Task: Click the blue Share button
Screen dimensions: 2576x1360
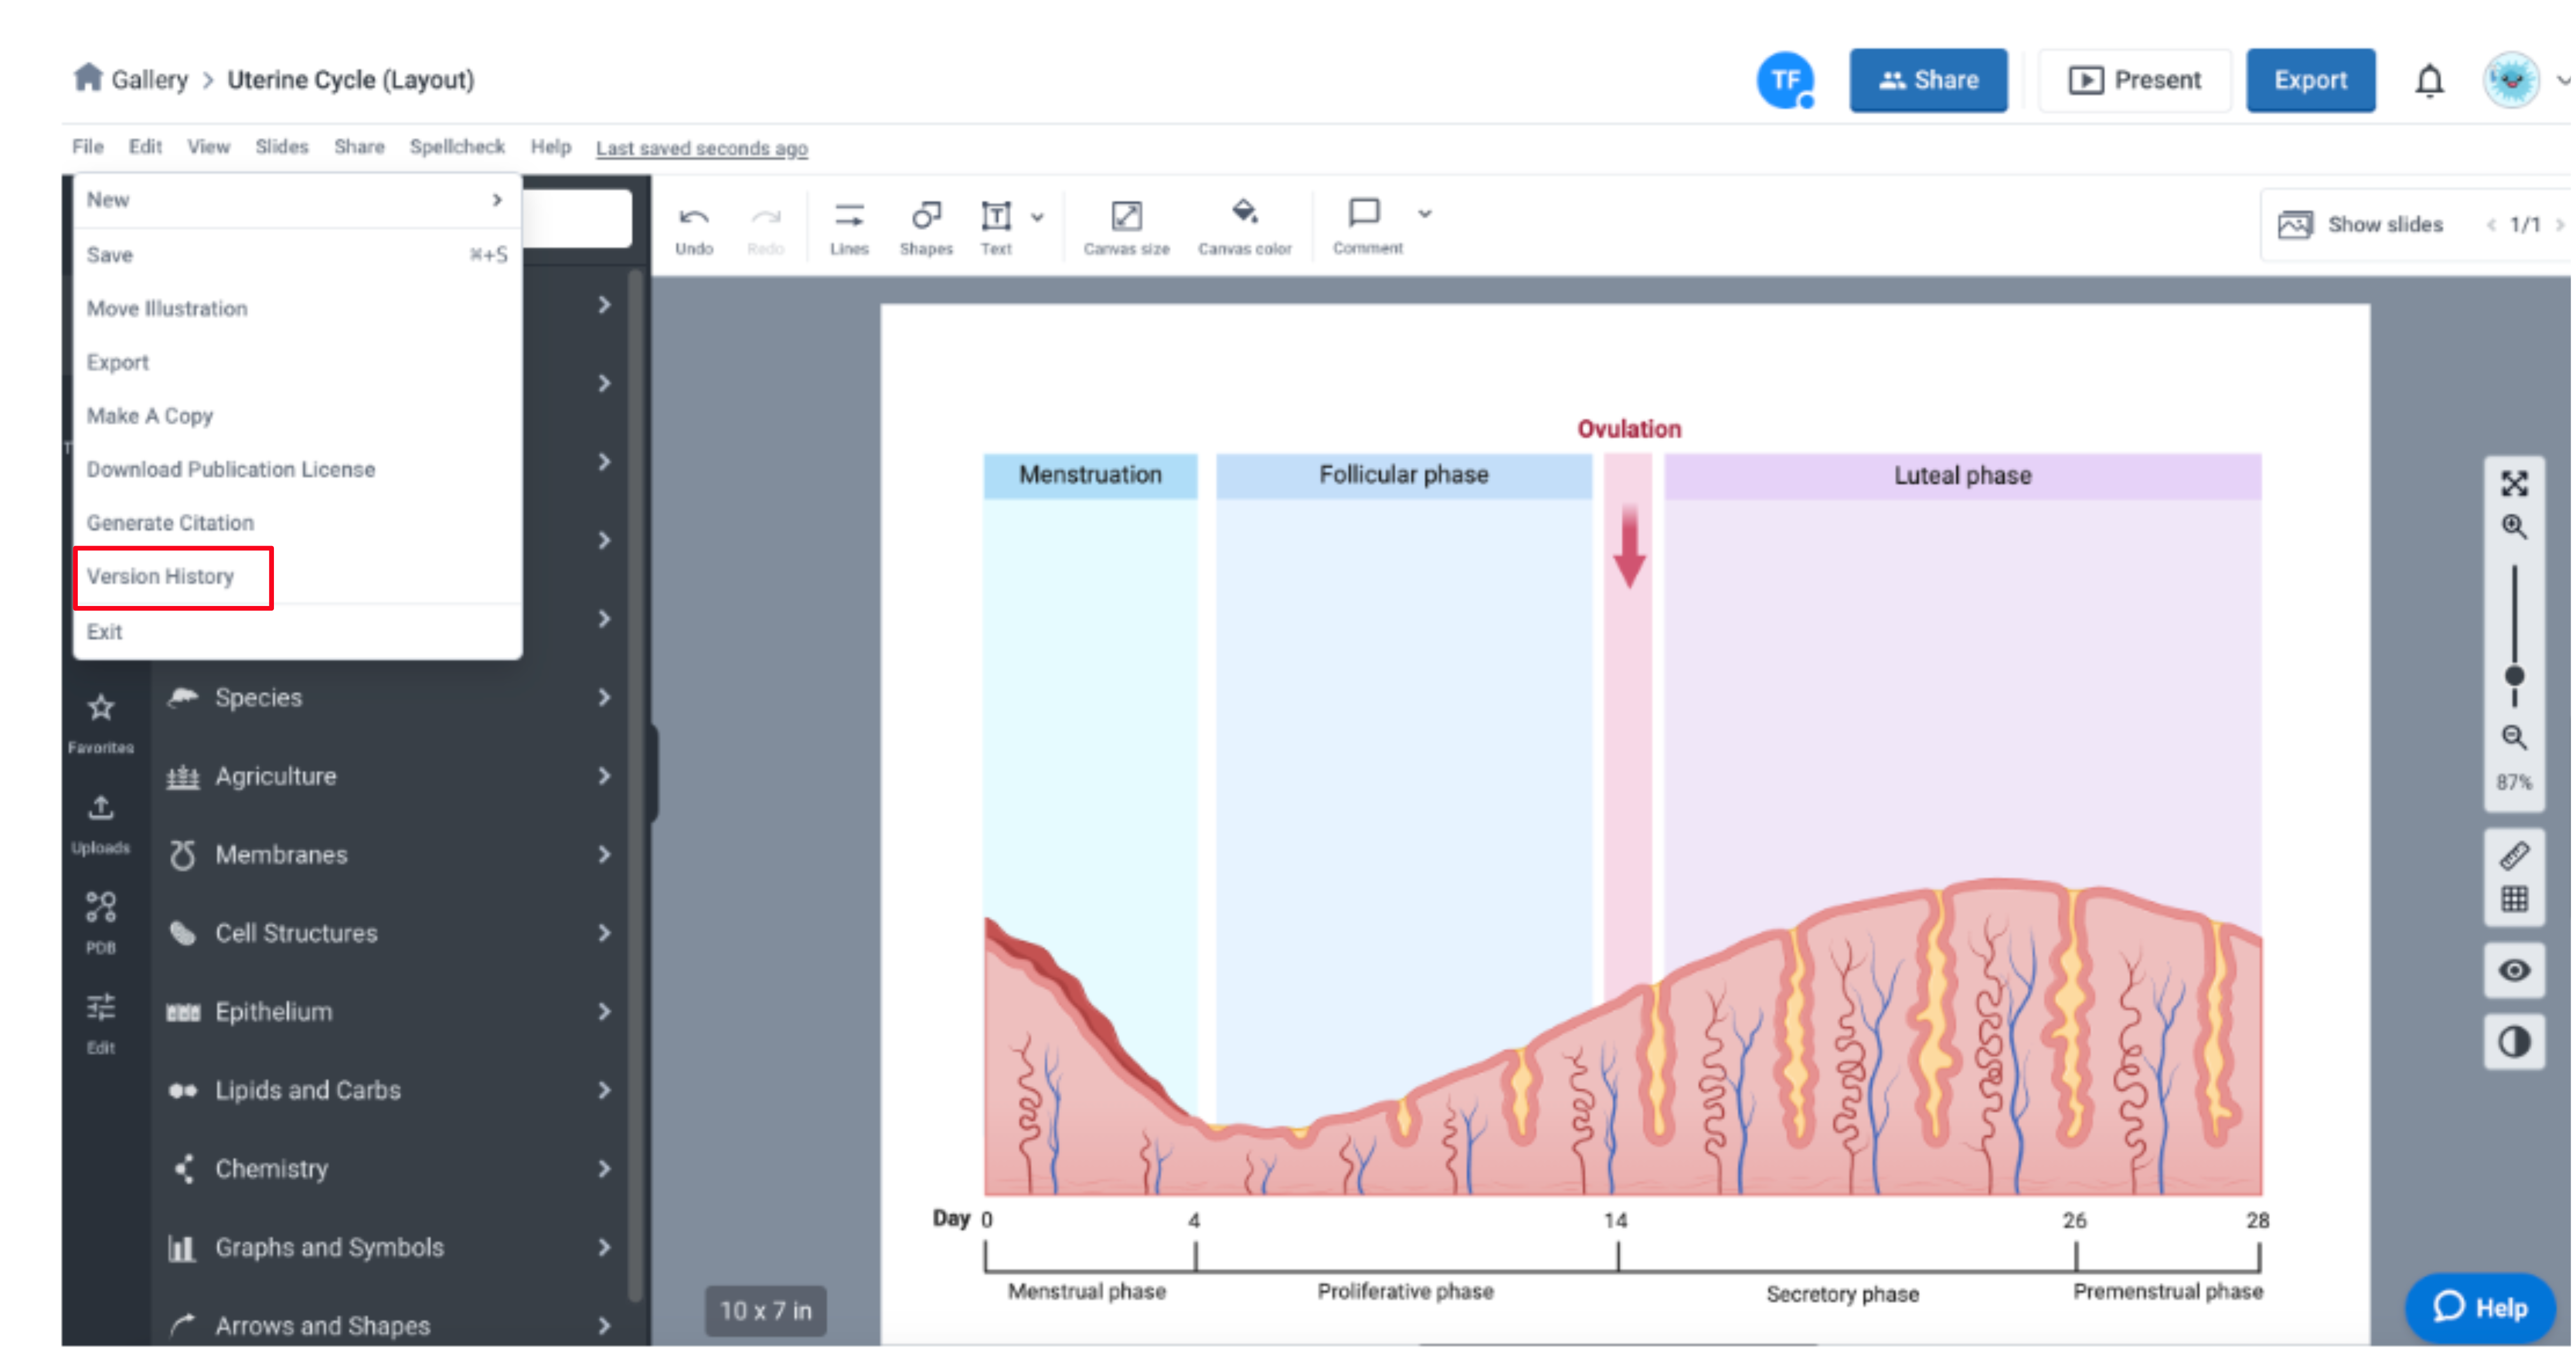Action: point(1928,80)
